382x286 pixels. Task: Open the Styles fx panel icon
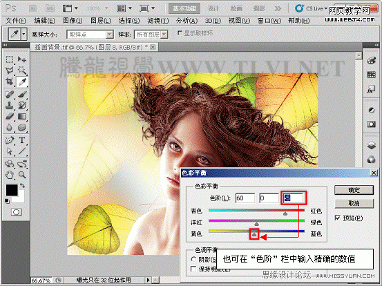click(371, 90)
